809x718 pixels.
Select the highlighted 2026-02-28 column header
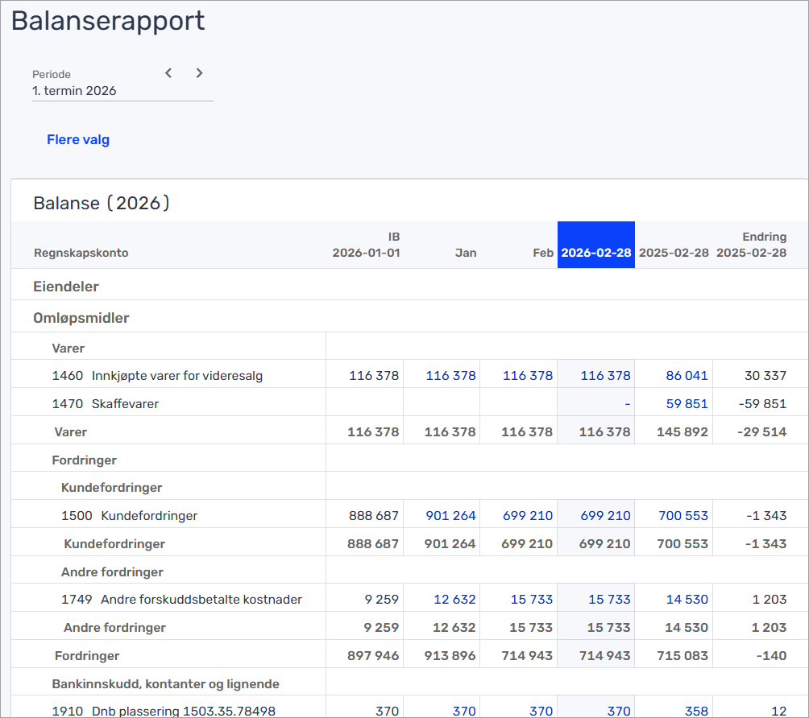click(x=595, y=253)
